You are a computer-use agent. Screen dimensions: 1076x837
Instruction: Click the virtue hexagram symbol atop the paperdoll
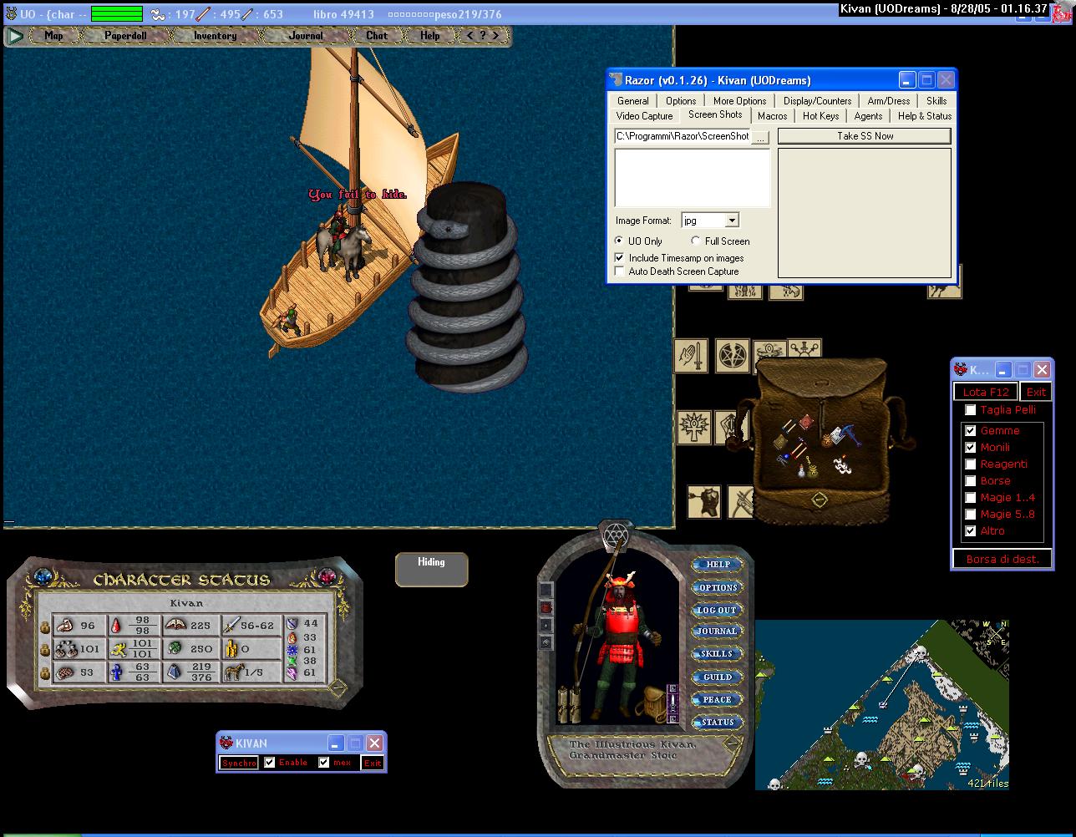click(x=617, y=535)
